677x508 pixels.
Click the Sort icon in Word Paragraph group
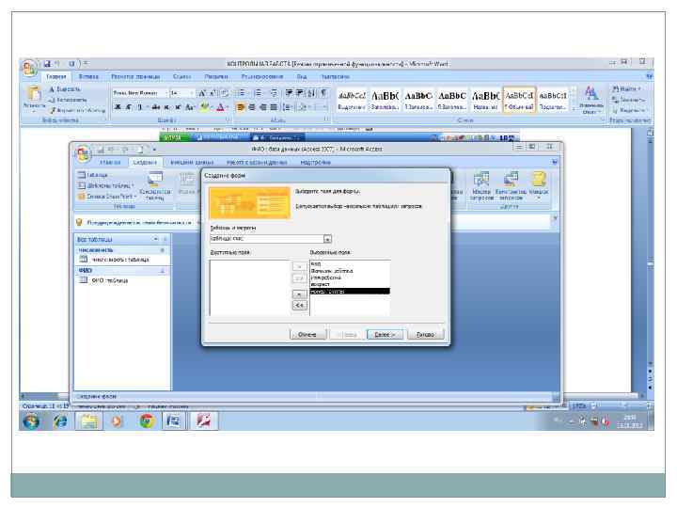(x=312, y=93)
